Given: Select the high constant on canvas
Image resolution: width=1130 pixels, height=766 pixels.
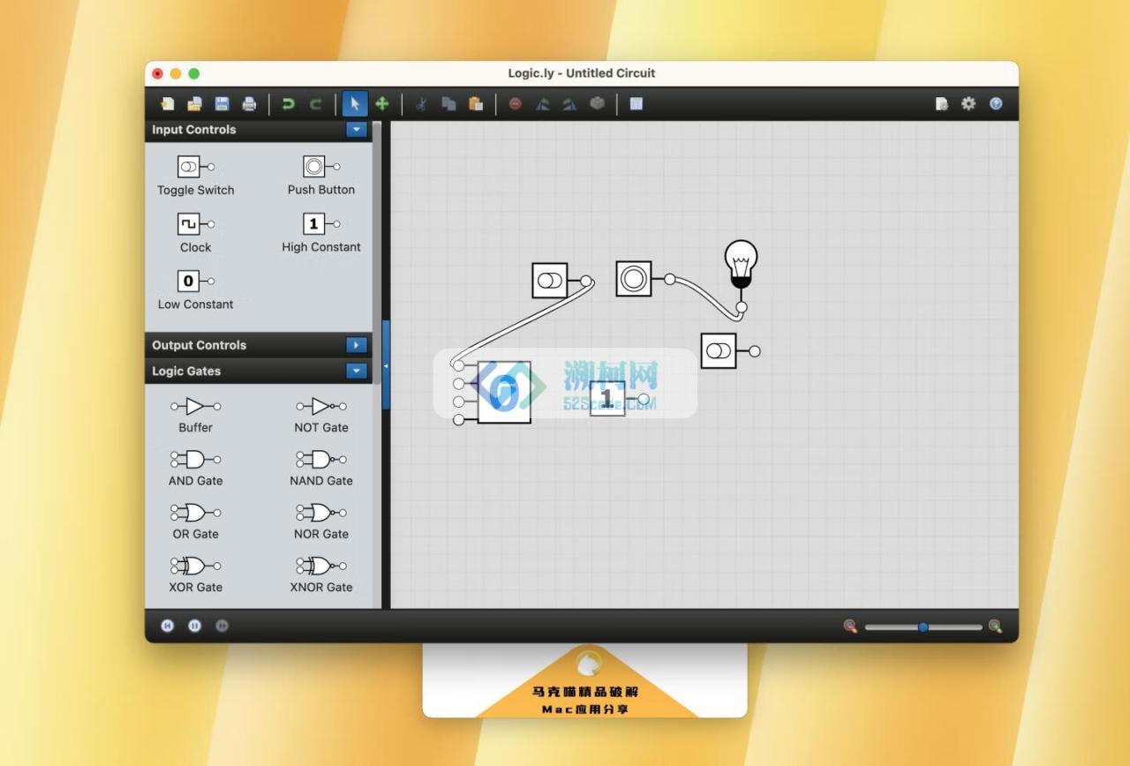Looking at the screenshot, I should [x=607, y=399].
